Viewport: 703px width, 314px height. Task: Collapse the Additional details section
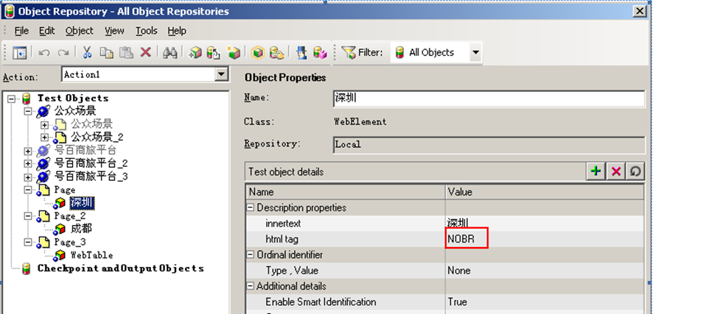point(251,286)
